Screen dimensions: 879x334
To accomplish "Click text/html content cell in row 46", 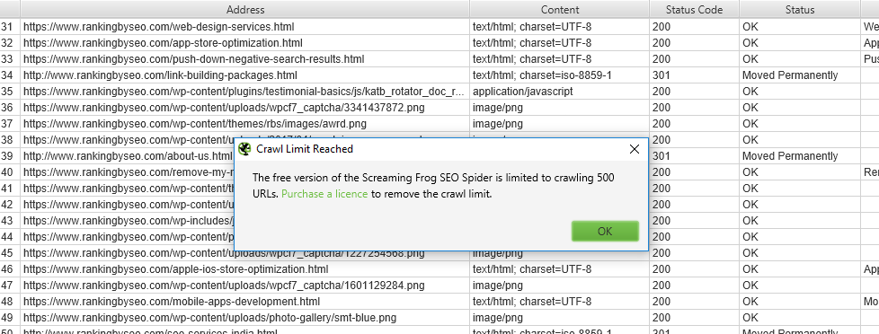I will [532, 269].
